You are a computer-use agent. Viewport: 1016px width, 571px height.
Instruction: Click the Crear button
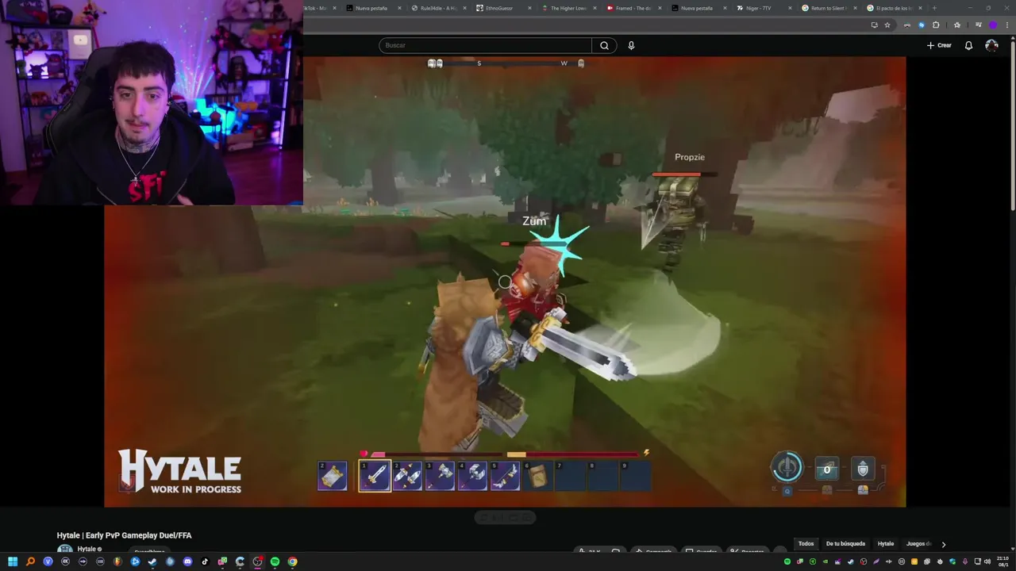(x=939, y=45)
